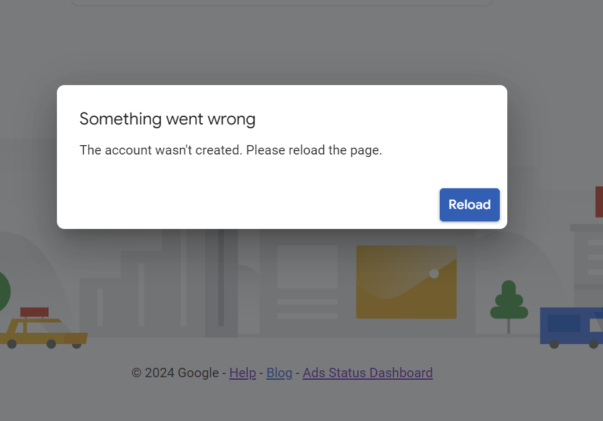Click the blue bus illustration

click(x=572, y=327)
